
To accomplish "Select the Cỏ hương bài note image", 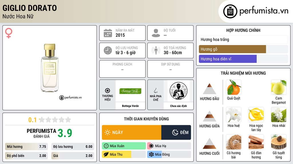I will [x=233, y=142].
